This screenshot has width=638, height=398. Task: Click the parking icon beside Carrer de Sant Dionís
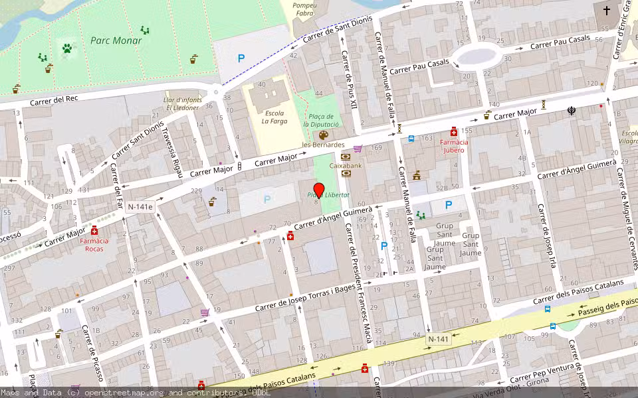click(x=241, y=58)
